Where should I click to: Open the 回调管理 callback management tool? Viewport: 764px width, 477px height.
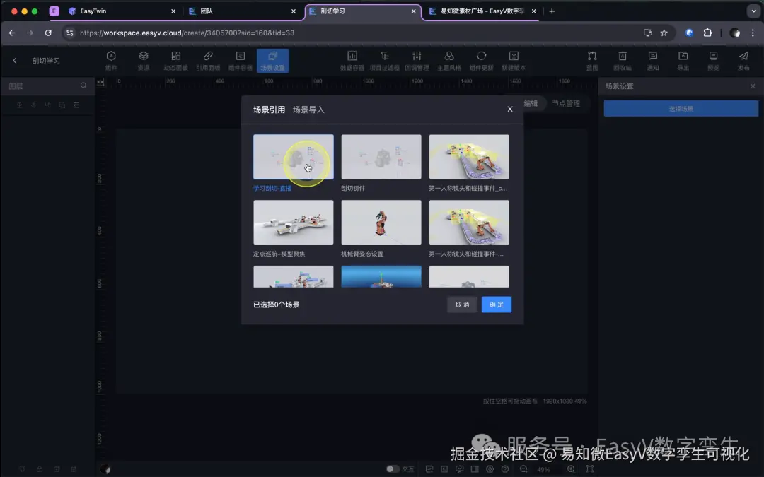[417, 60]
